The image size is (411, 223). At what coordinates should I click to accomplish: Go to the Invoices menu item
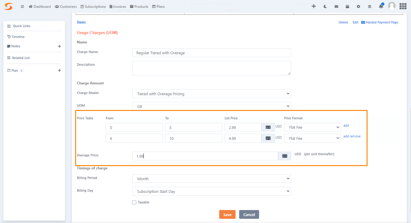click(x=117, y=6)
